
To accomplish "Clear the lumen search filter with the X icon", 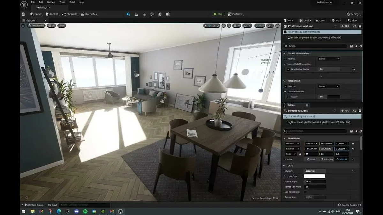I will (286, 46).
